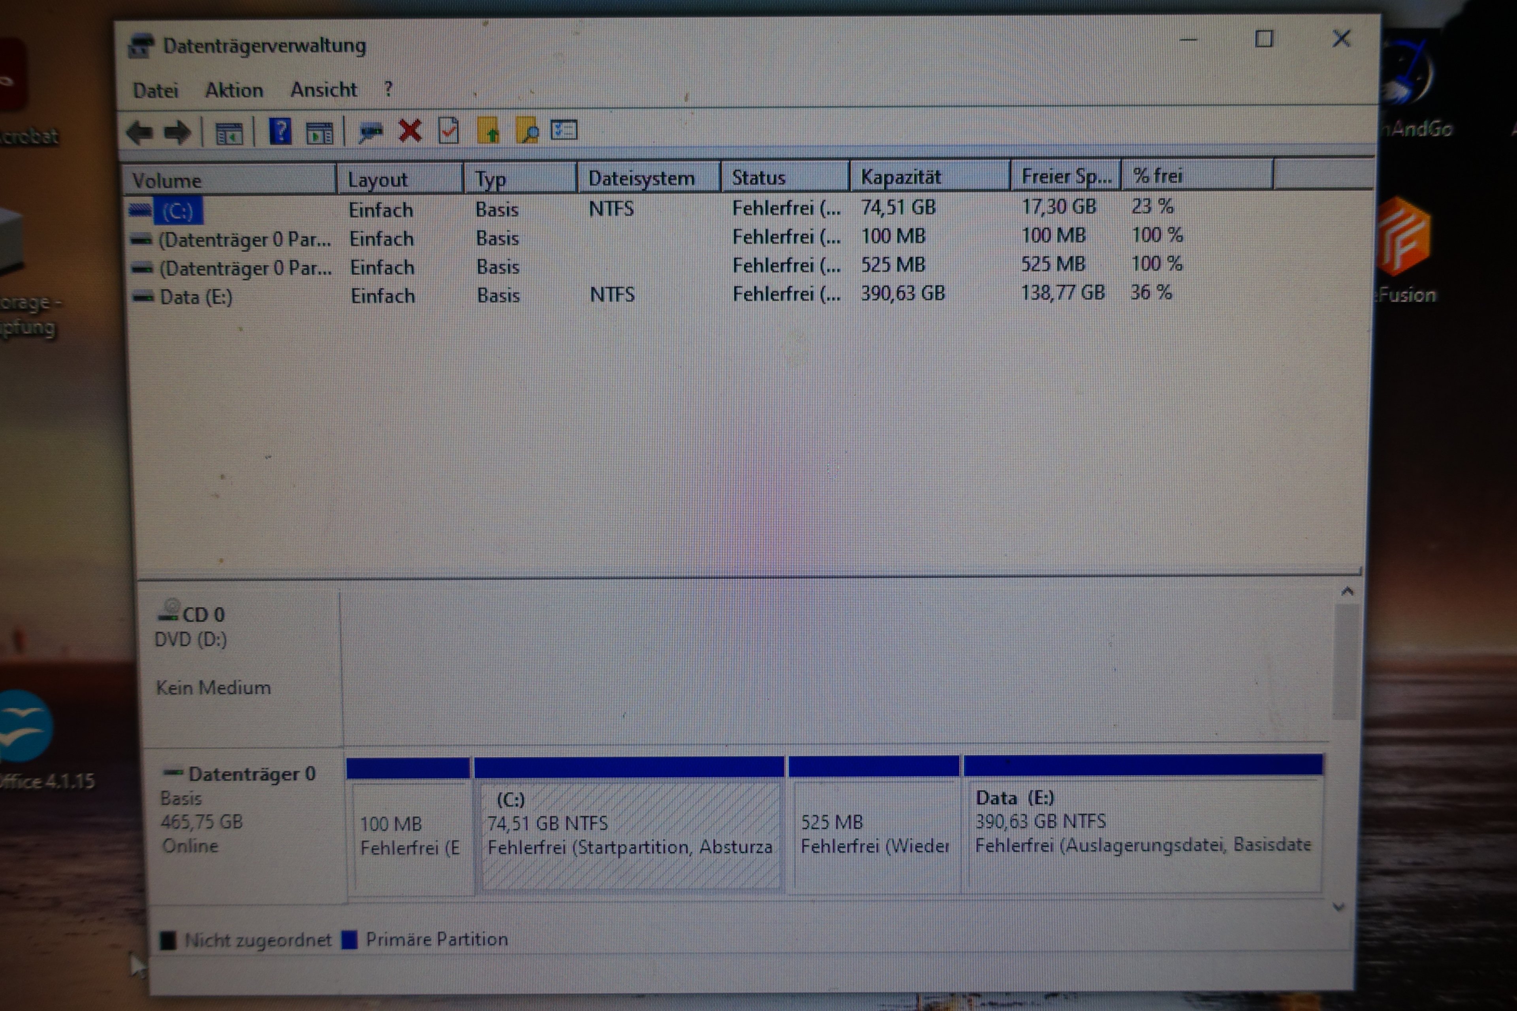The image size is (1517, 1011).
Task: Select the Data (E:) volume row
Action: tap(196, 297)
